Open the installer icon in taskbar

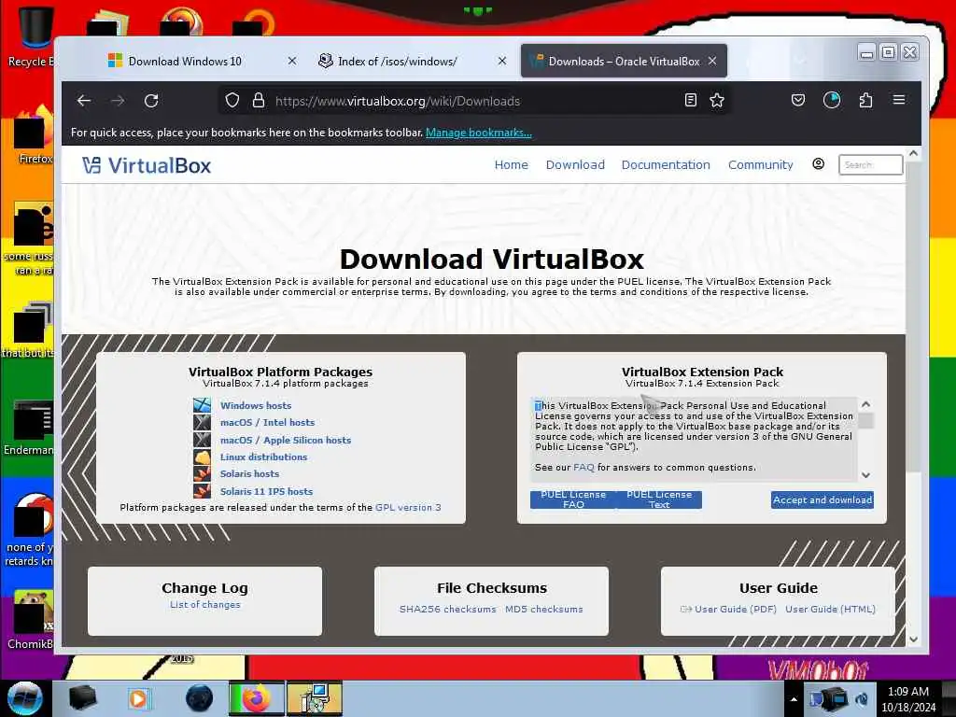(315, 698)
